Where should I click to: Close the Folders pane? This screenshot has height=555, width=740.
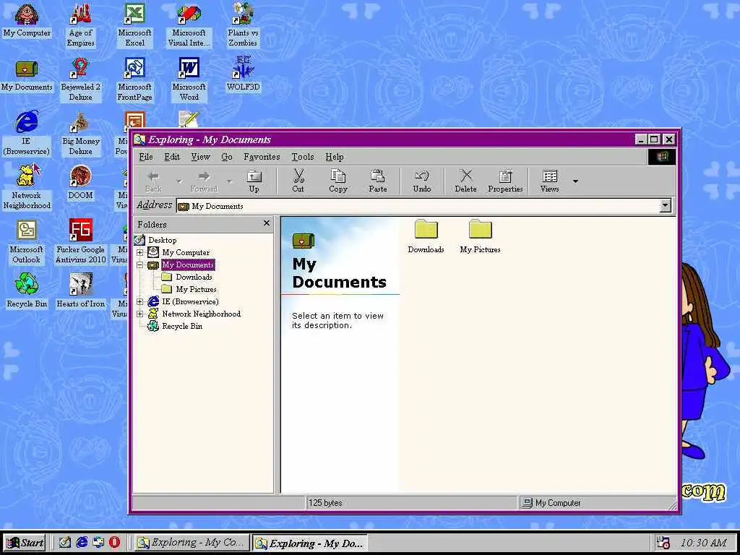pyautogui.click(x=266, y=223)
